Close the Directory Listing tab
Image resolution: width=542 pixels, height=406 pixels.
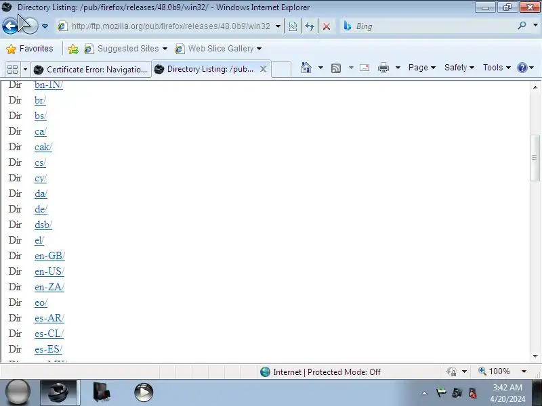(263, 69)
